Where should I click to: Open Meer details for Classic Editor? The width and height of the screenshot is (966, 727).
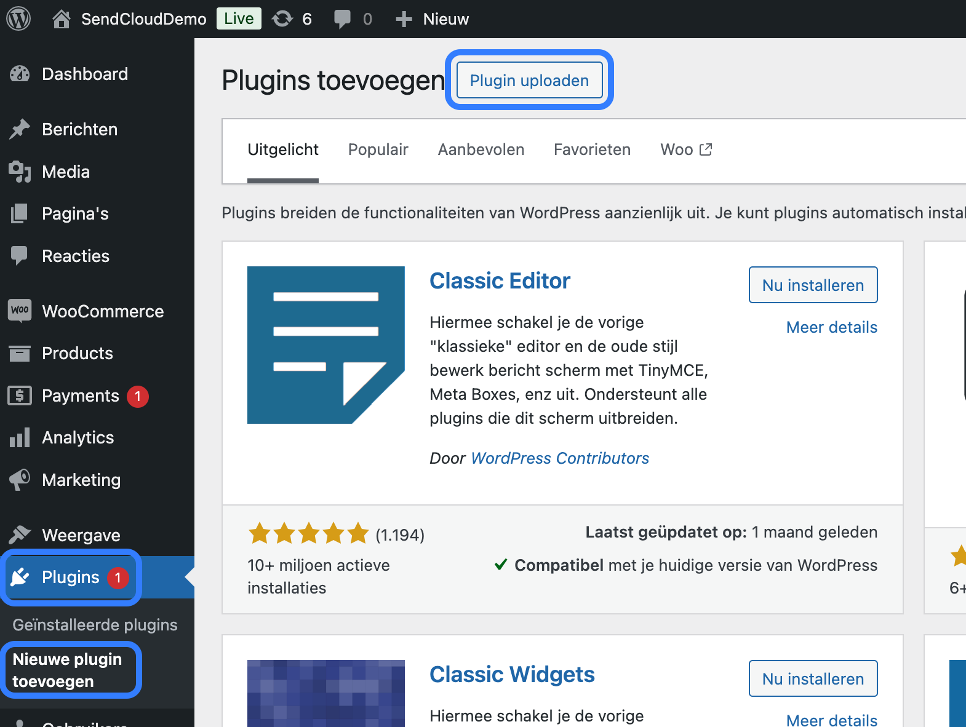832,327
